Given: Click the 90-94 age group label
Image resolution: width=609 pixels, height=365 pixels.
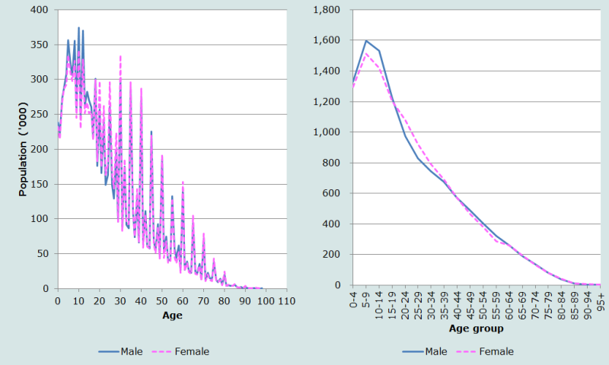Looking at the screenshot, I should tap(588, 306).
